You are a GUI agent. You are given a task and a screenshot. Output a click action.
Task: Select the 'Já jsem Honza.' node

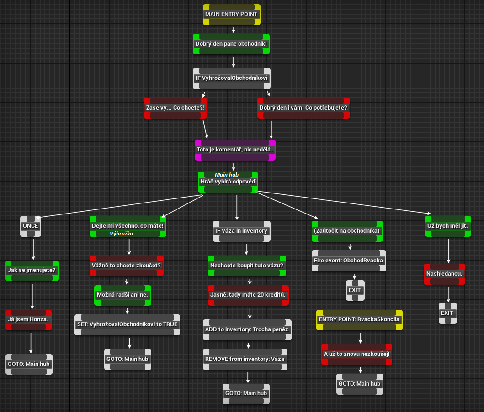pos(28,320)
